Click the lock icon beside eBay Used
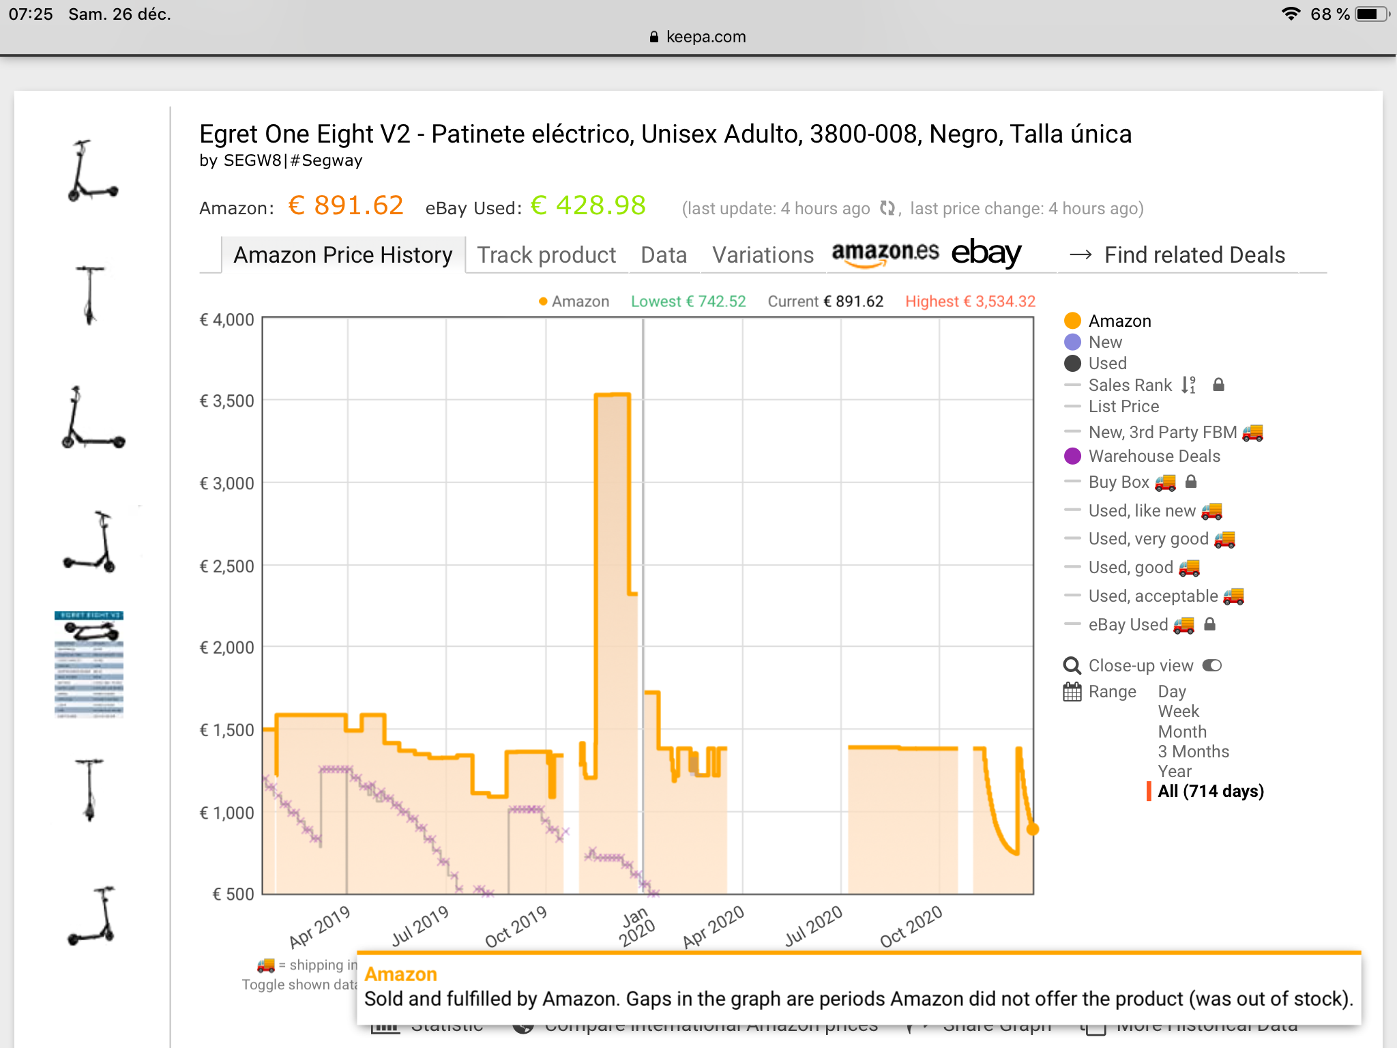The width and height of the screenshot is (1397, 1048). [x=1209, y=624]
